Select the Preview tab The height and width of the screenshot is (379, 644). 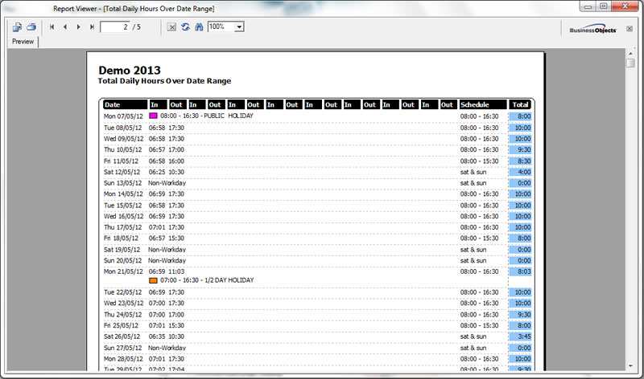tap(23, 42)
